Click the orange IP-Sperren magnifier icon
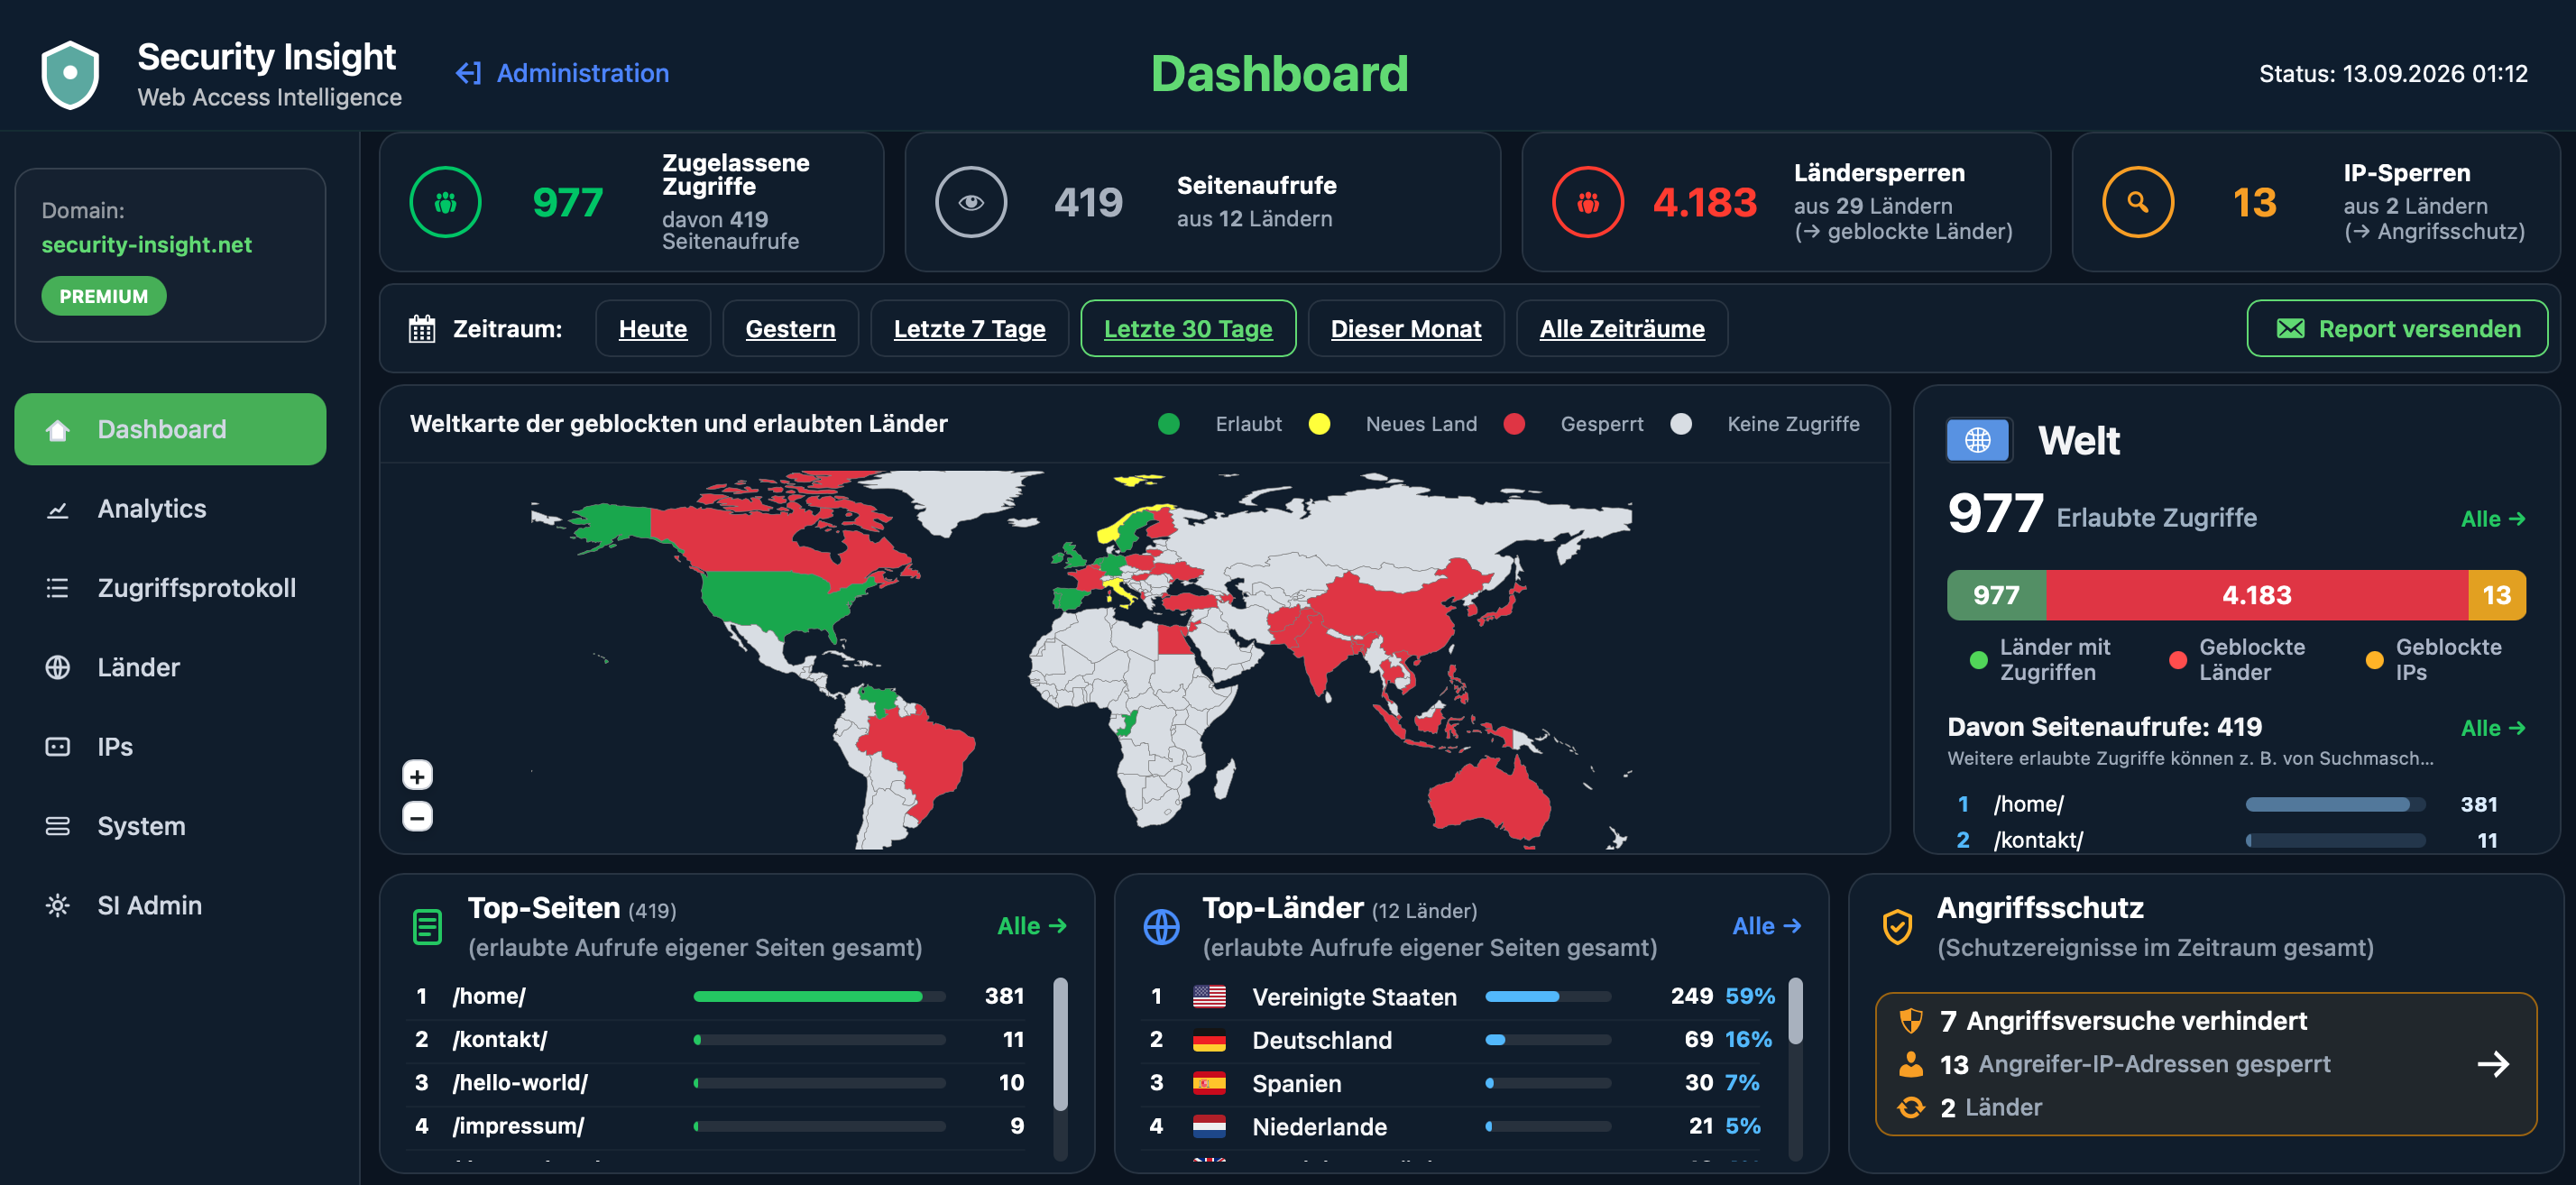The height and width of the screenshot is (1185, 2576). tap(2137, 202)
